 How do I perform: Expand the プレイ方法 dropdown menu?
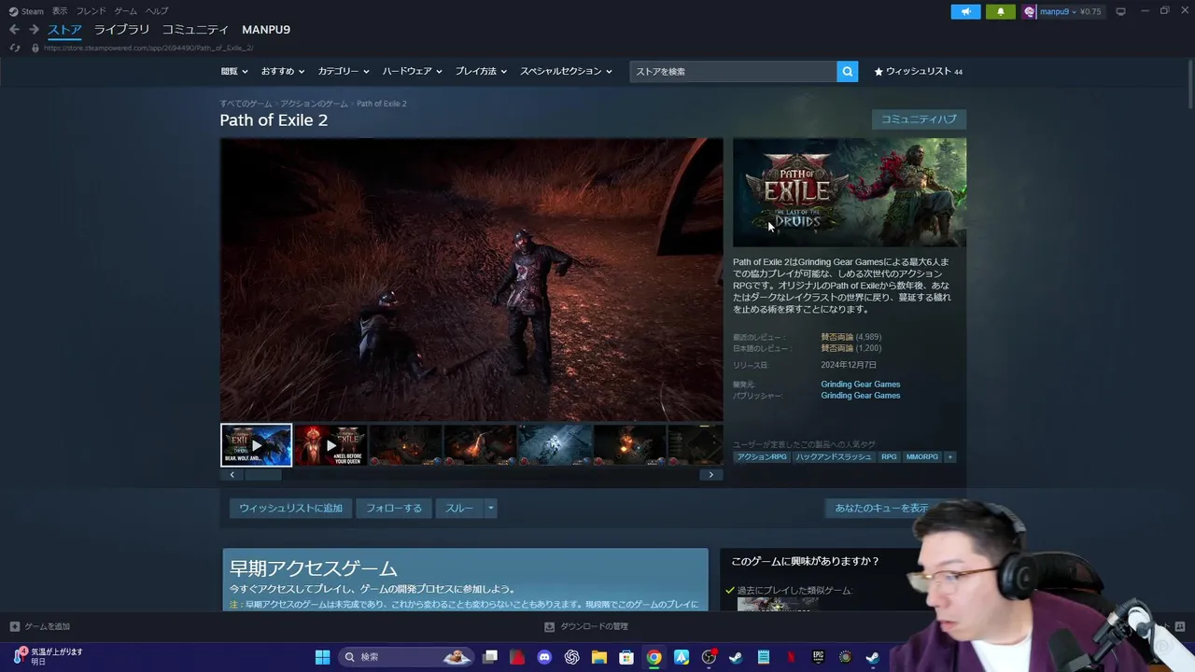[481, 71]
